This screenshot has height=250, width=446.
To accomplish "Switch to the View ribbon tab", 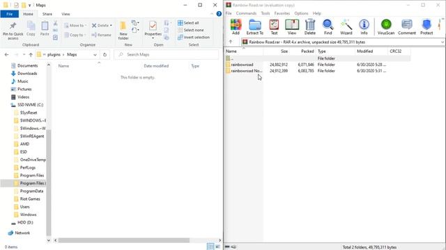I will click(x=66, y=14).
